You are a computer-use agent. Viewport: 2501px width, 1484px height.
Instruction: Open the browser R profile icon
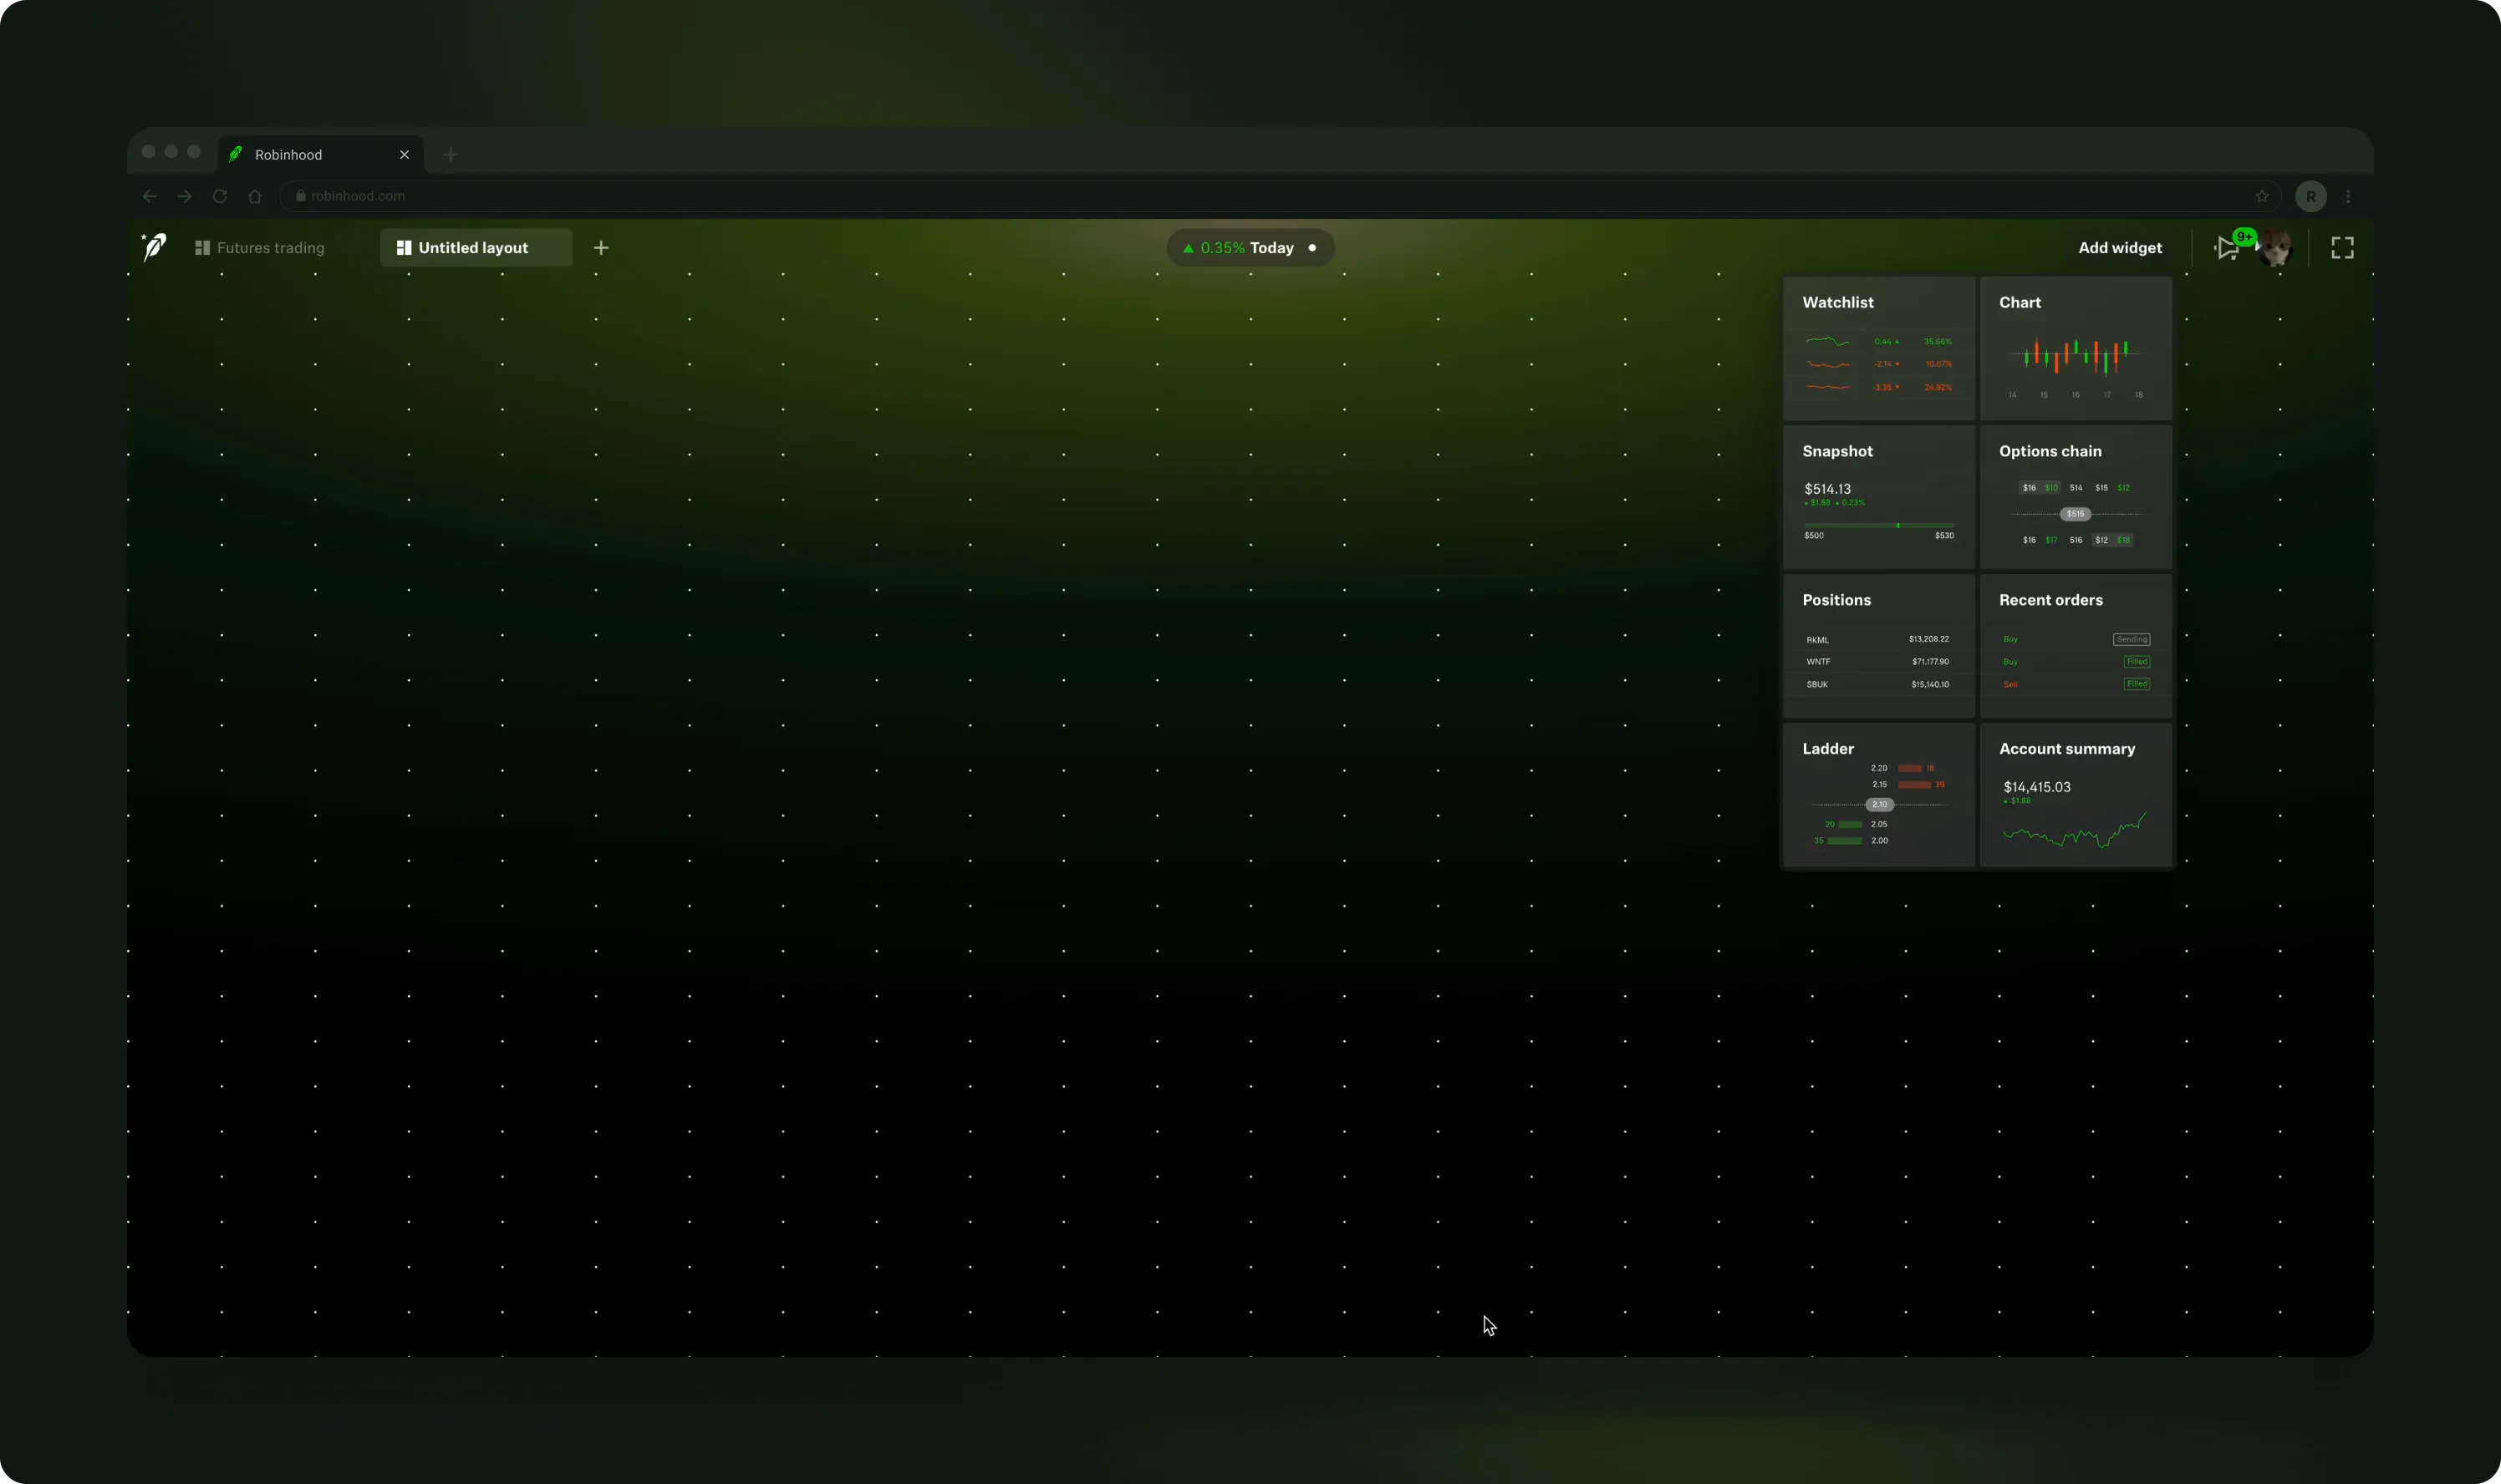click(2311, 196)
